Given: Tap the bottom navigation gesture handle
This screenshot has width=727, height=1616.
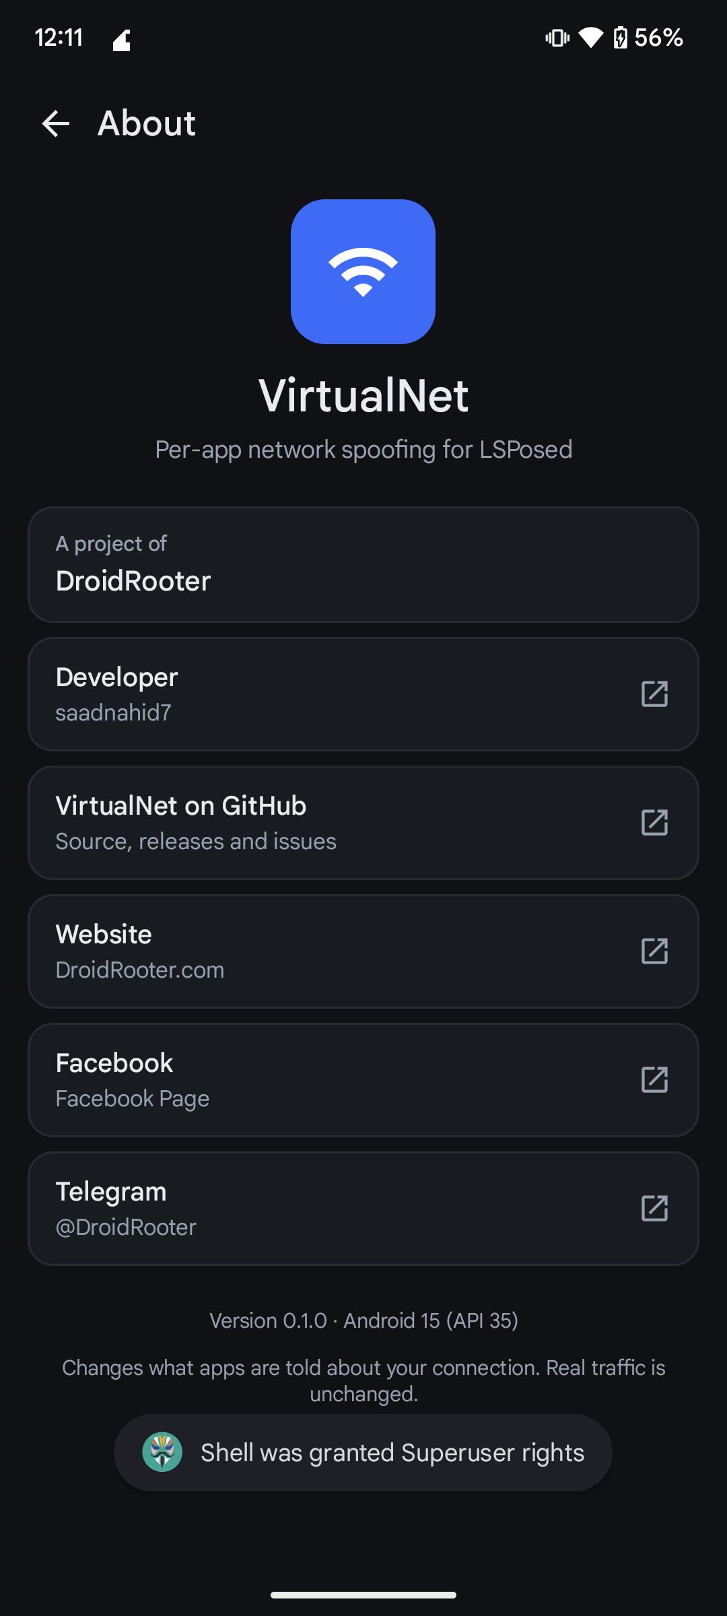Looking at the screenshot, I should pyautogui.click(x=363, y=1594).
